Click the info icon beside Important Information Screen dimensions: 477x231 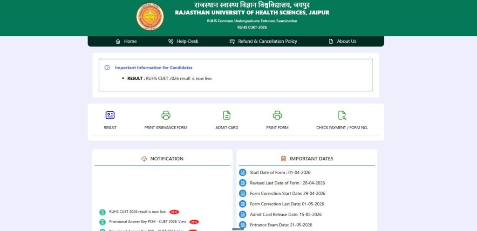click(x=107, y=68)
